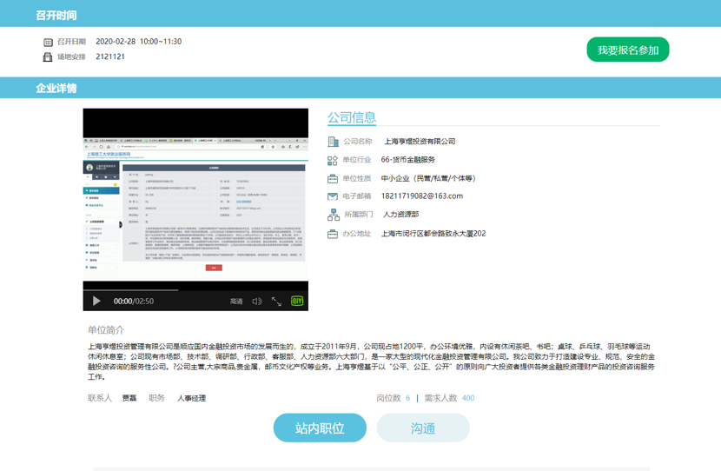Select the 公司信息 tab heading

point(352,117)
